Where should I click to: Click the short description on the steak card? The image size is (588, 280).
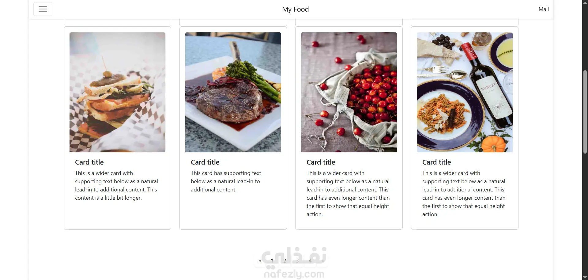(x=226, y=181)
